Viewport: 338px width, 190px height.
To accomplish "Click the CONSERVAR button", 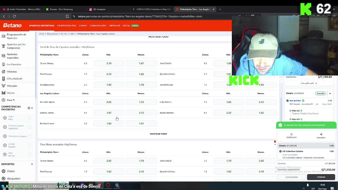I will 292,177.
